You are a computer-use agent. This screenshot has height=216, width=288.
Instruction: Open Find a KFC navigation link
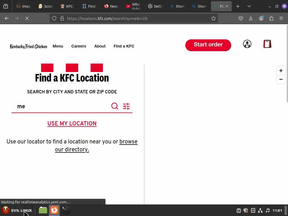124,46
